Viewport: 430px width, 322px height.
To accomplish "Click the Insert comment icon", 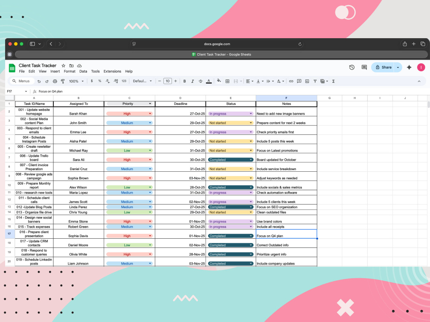I will 299,81.
